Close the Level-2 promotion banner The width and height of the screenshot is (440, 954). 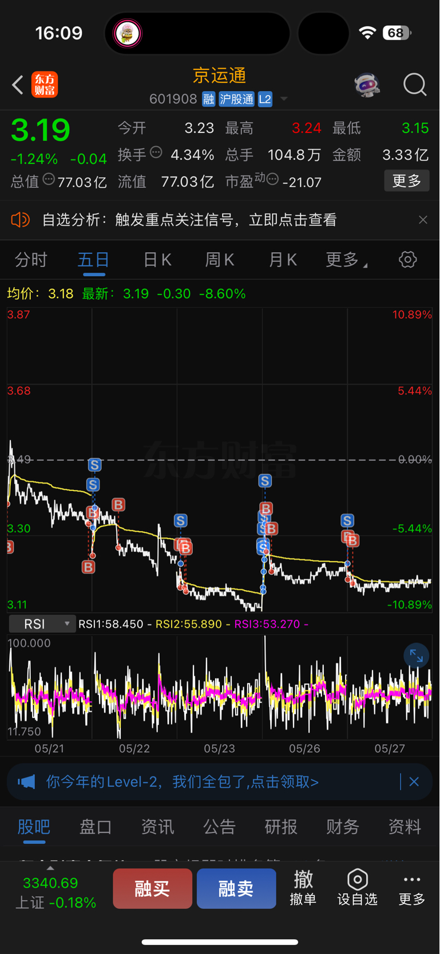(x=414, y=782)
